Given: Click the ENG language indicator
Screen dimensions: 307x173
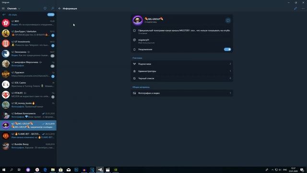Looking at the screenshot, I should [285, 170].
